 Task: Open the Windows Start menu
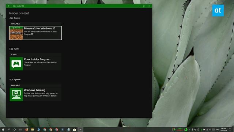click(3, 129)
